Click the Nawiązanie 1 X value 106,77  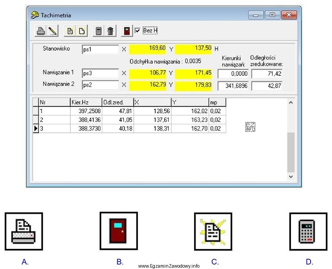(148, 73)
